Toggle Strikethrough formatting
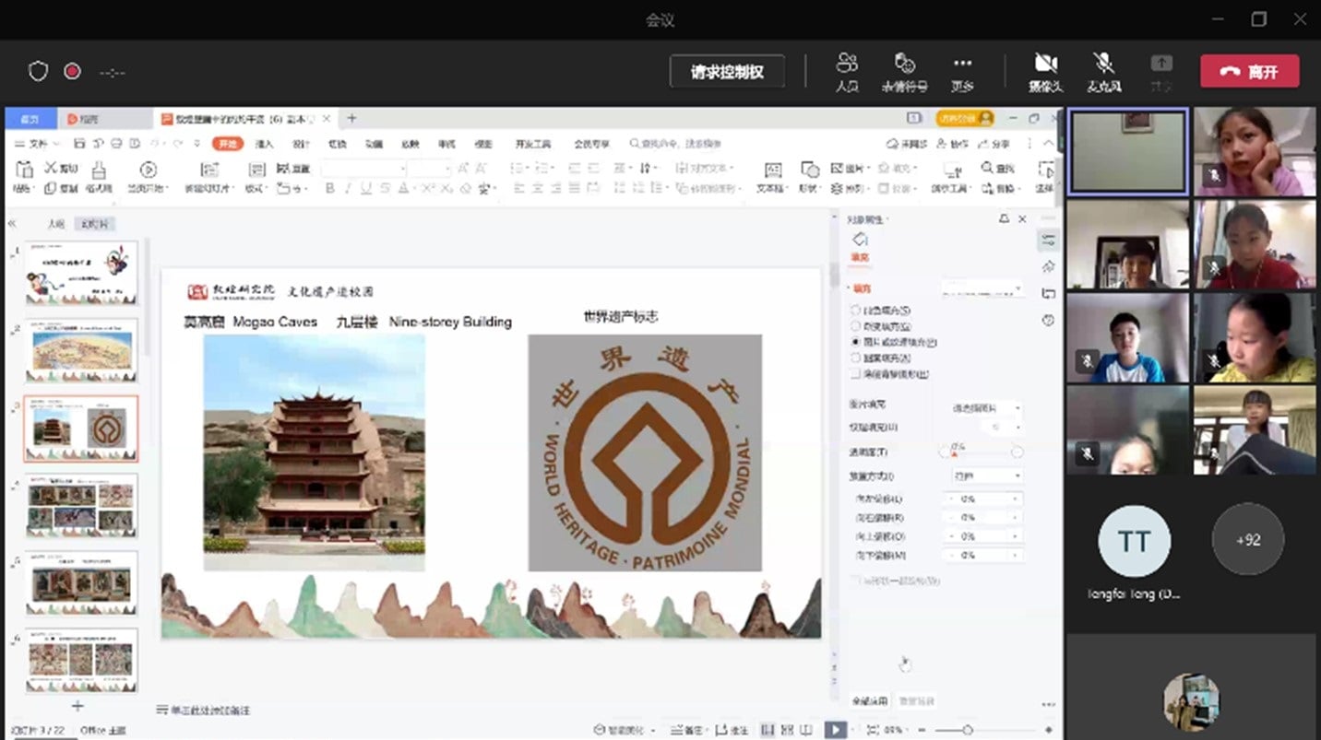The width and height of the screenshot is (1321, 740). tap(385, 188)
